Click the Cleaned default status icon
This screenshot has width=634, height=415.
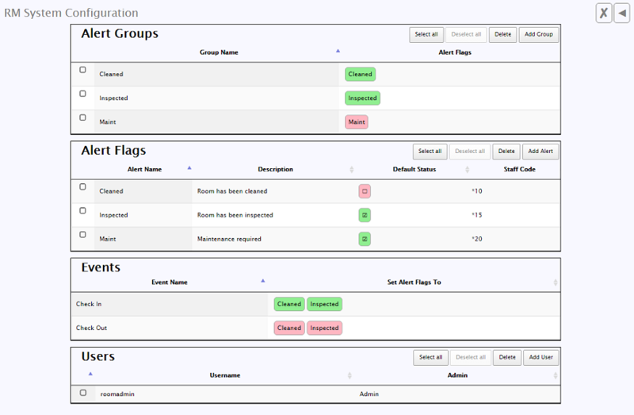pos(365,191)
